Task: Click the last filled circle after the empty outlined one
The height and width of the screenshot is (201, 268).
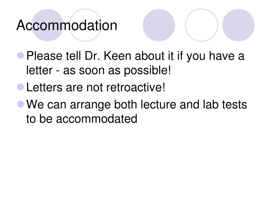Action: tap(238, 25)
